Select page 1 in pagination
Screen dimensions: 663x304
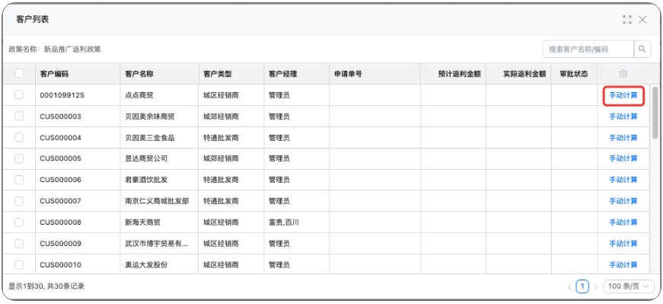(x=582, y=286)
